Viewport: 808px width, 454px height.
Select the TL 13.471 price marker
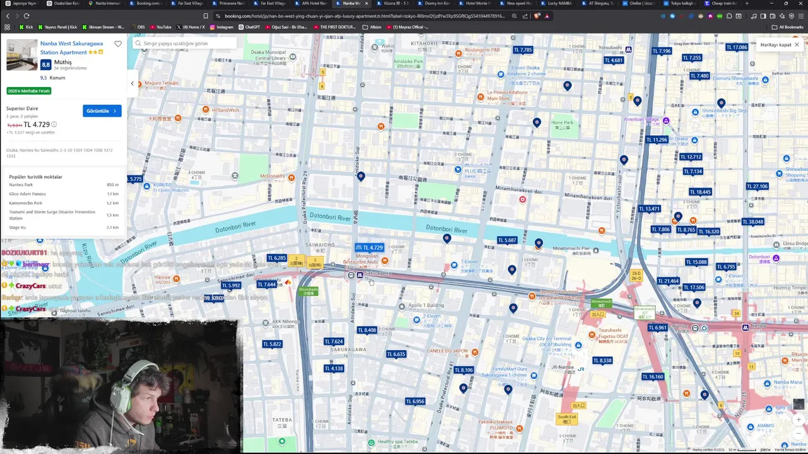[649, 209]
